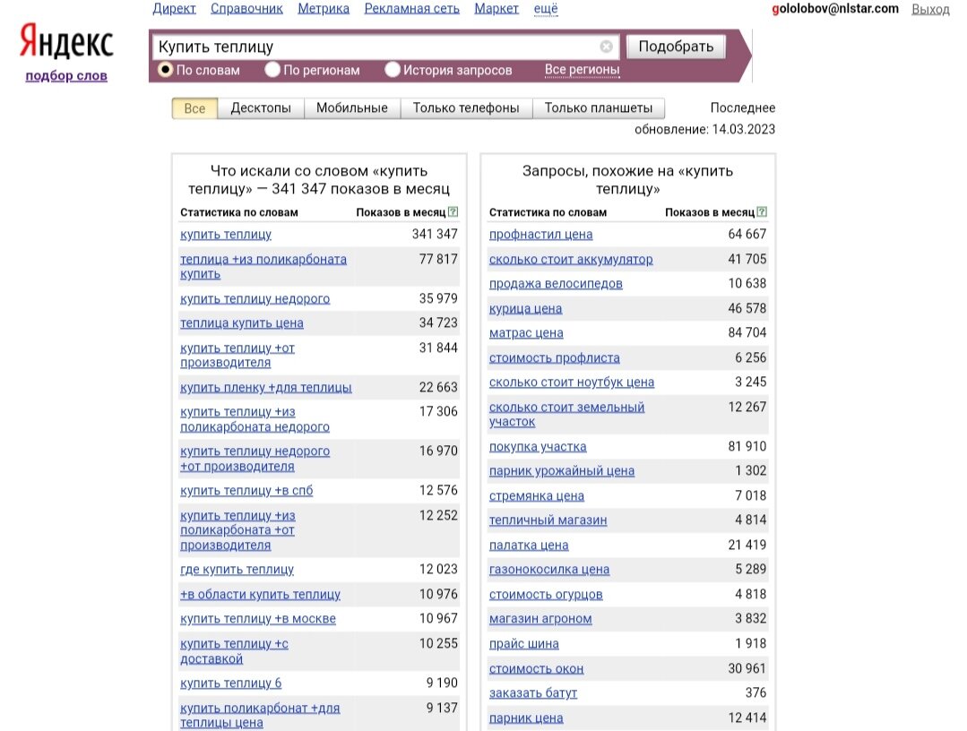The image size is (967, 731).
Task: Open покупка участка link
Action: [538, 446]
